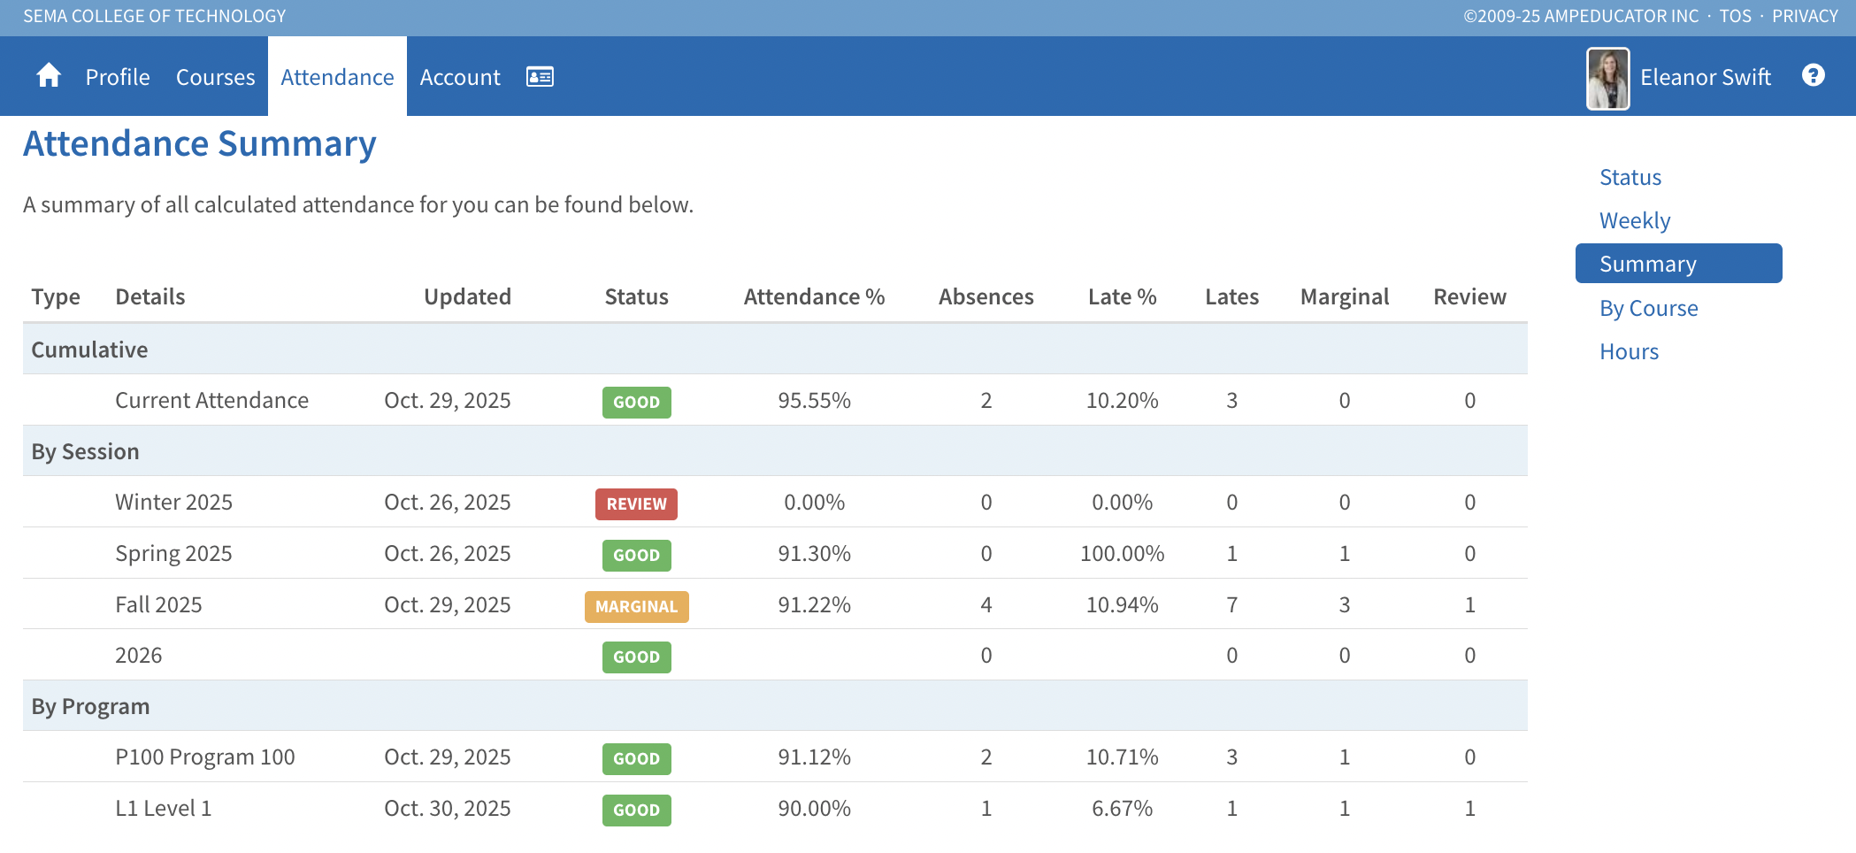Click the Home icon in navbar
The image size is (1856, 853).
pos(49,76)
